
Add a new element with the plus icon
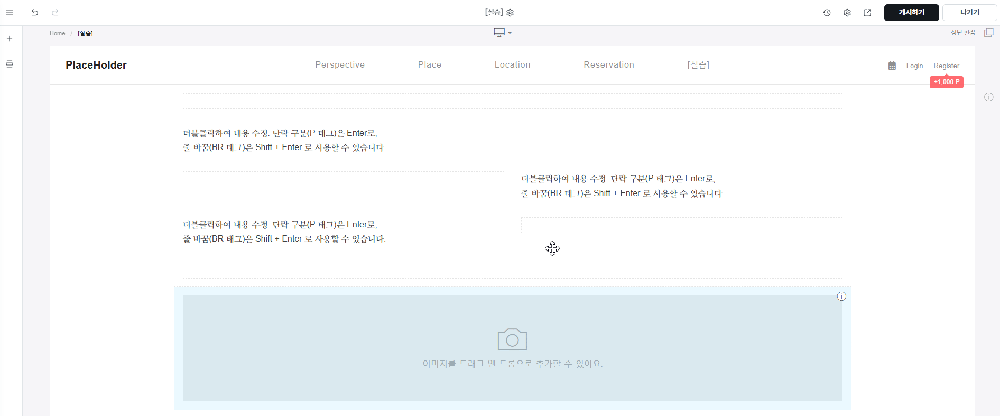(10, 39)
